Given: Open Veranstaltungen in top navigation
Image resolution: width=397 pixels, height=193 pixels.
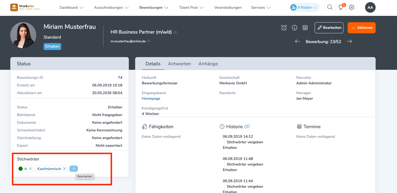Looking at the screenshot, I should [x=228, y=7].
